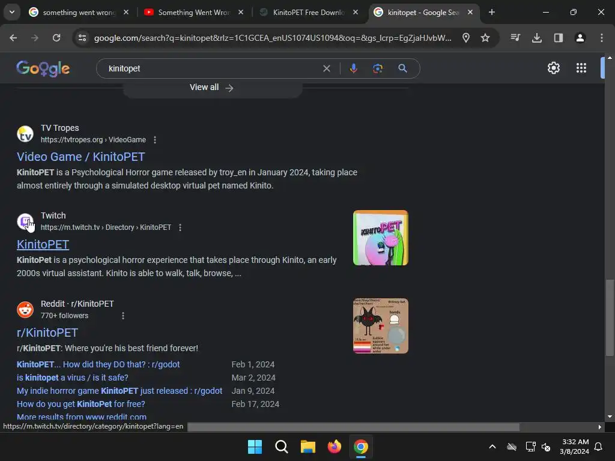Select the 'kinitopet - Google Search' tab
615x461 pixels.
423,13
